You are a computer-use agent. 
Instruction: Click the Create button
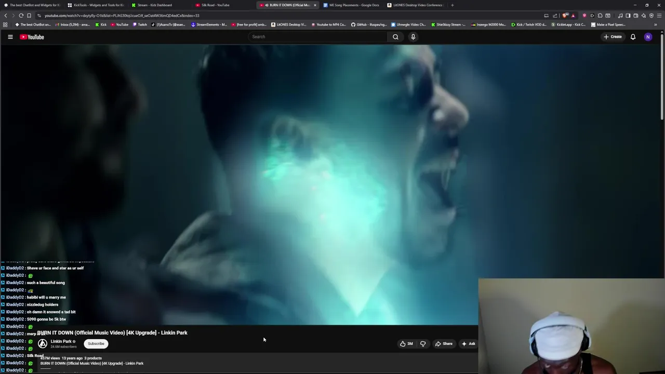(x=613, y=37)
